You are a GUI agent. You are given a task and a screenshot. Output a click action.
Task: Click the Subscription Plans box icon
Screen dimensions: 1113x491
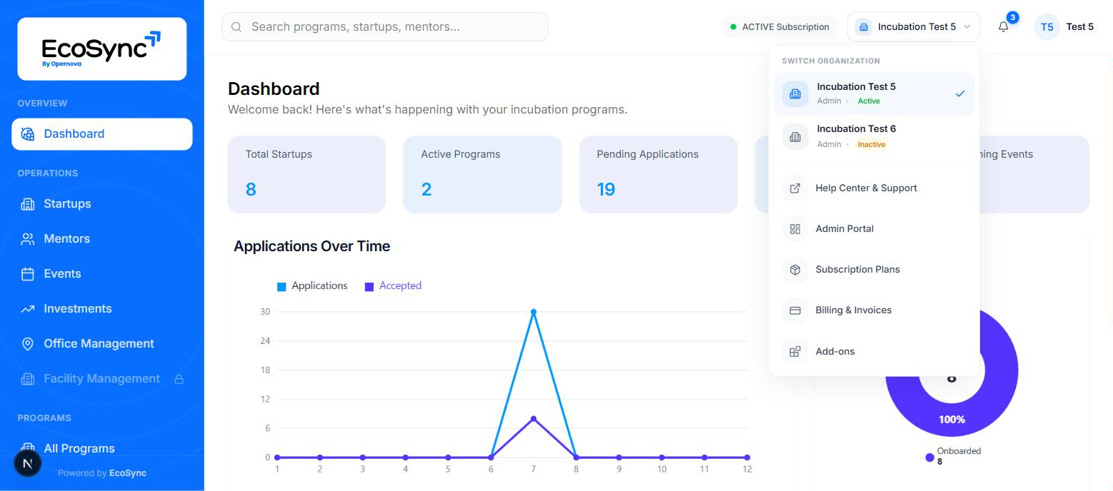coord(795,270)
